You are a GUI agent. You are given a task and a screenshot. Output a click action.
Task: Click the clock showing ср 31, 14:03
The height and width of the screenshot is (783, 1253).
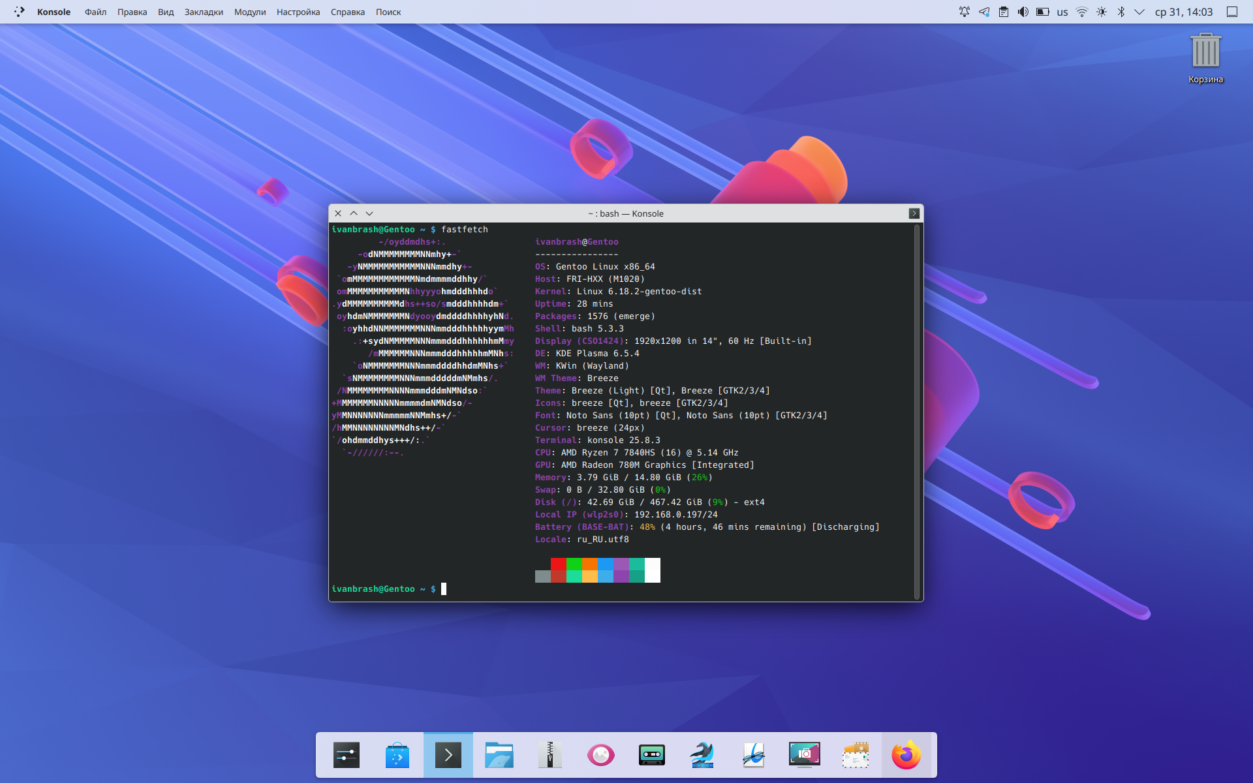[x=1184, y=12]
